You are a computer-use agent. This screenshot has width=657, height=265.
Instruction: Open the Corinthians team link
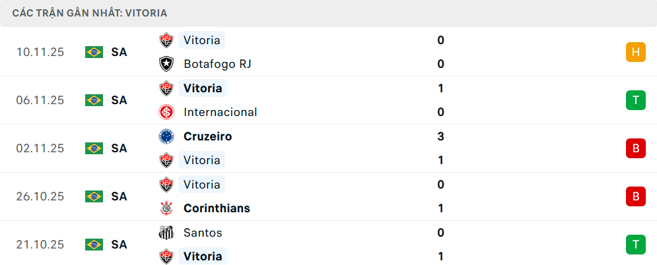pos(217,208)
